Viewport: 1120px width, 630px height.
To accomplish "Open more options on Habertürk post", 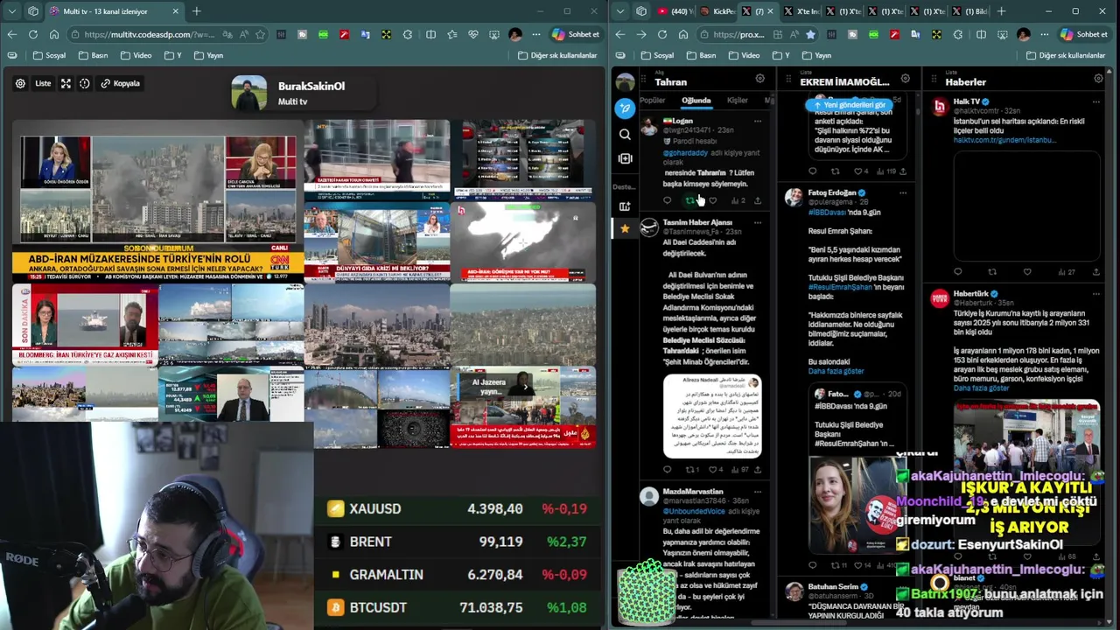I will coord(1095,293).
